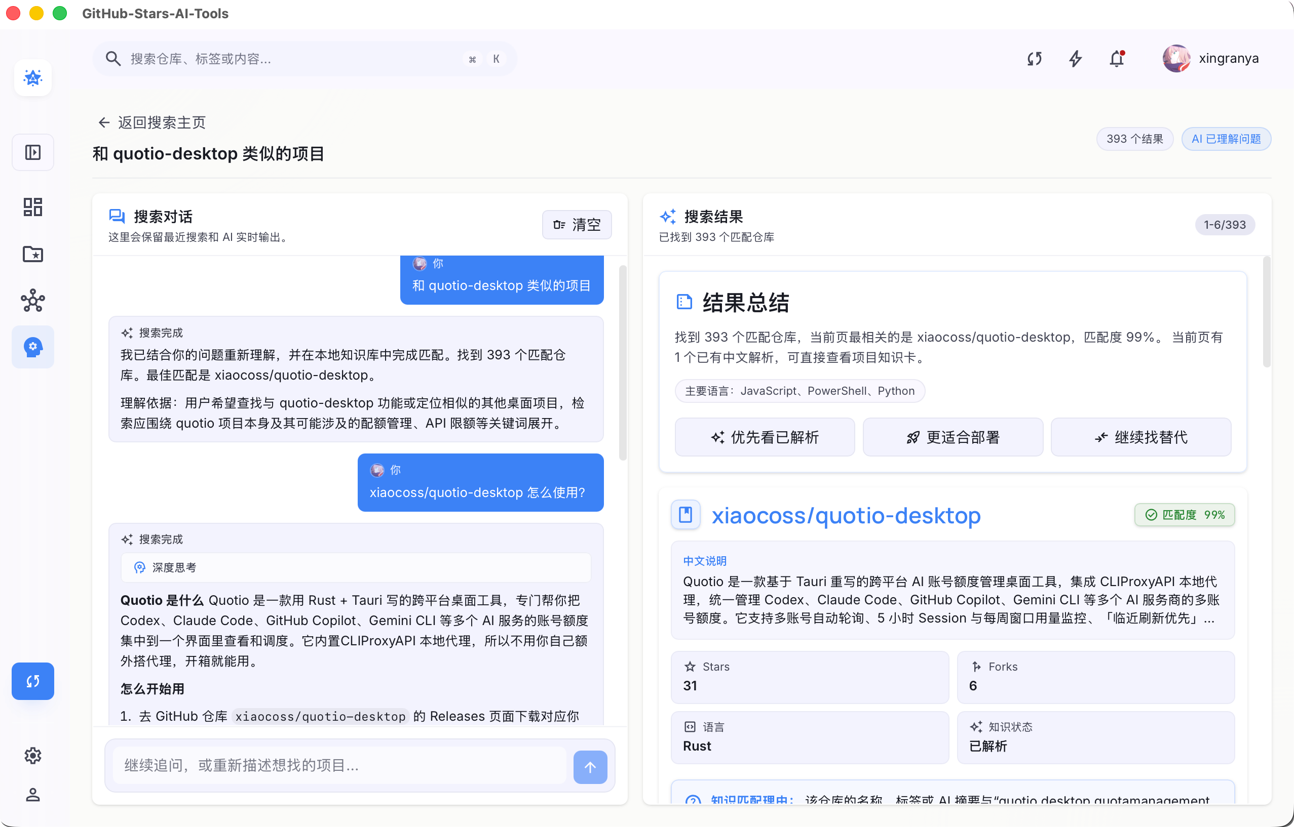Image resolution: width=1294 pixels, height=827 pixels.
Task: Toggle the sidebar panel collapse icon
Action: (33, 152)
